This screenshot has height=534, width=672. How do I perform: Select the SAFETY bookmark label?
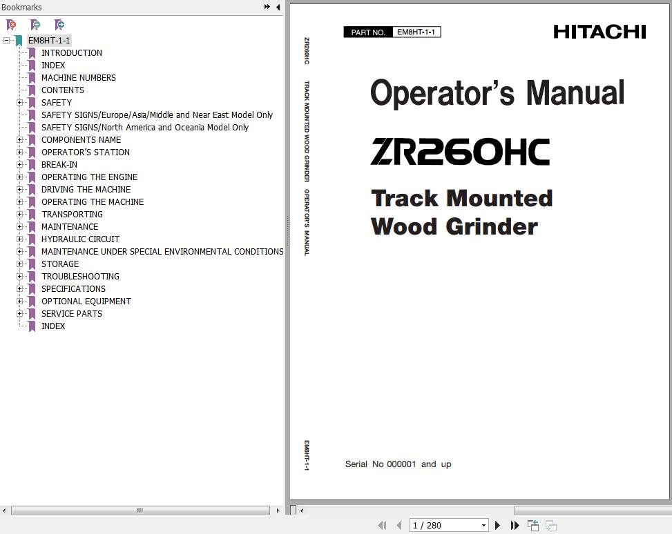57,102
